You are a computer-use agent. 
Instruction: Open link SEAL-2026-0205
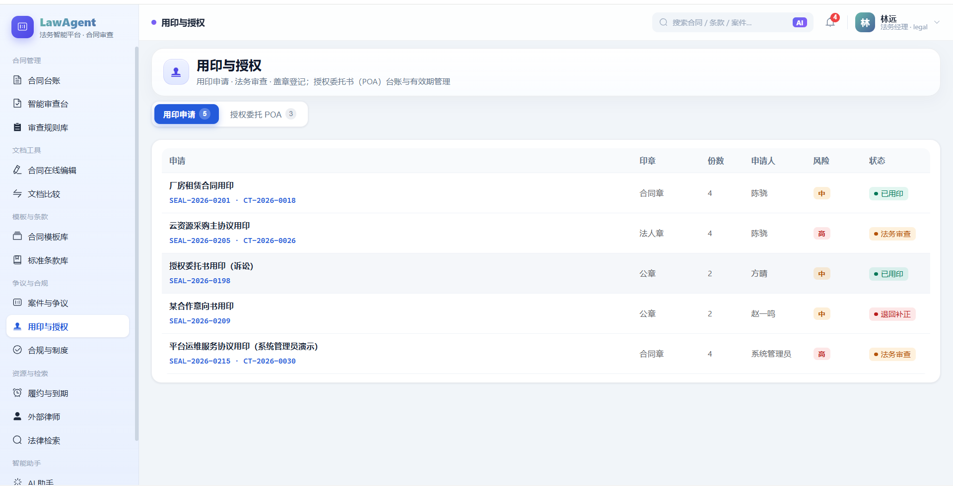point(200,241)
